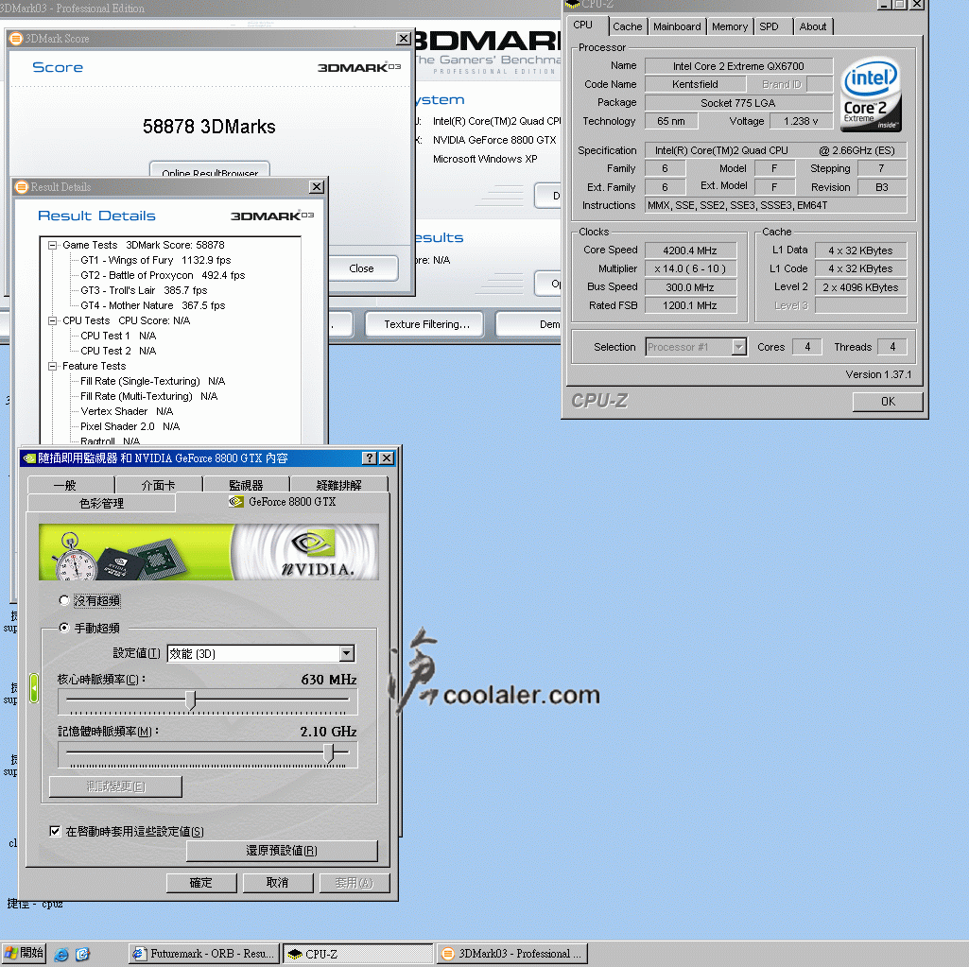
Task: Click the Bus Speed 300.0 MHz value
Action: pos(690,287)
